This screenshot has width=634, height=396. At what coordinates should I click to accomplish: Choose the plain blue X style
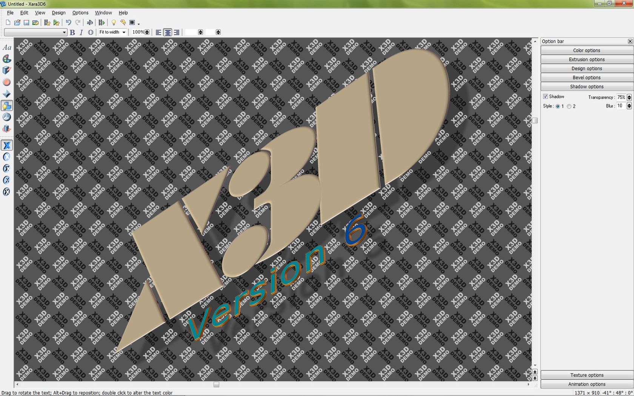click(x=7, y=145)
